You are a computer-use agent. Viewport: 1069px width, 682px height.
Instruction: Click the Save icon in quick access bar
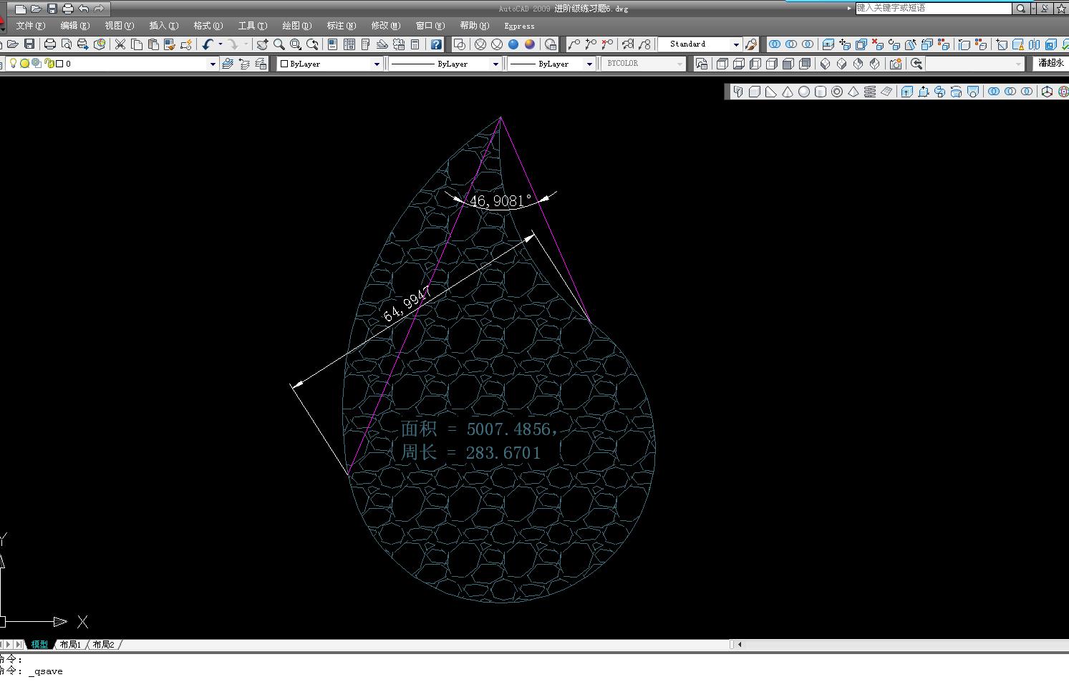click(52, 9)
